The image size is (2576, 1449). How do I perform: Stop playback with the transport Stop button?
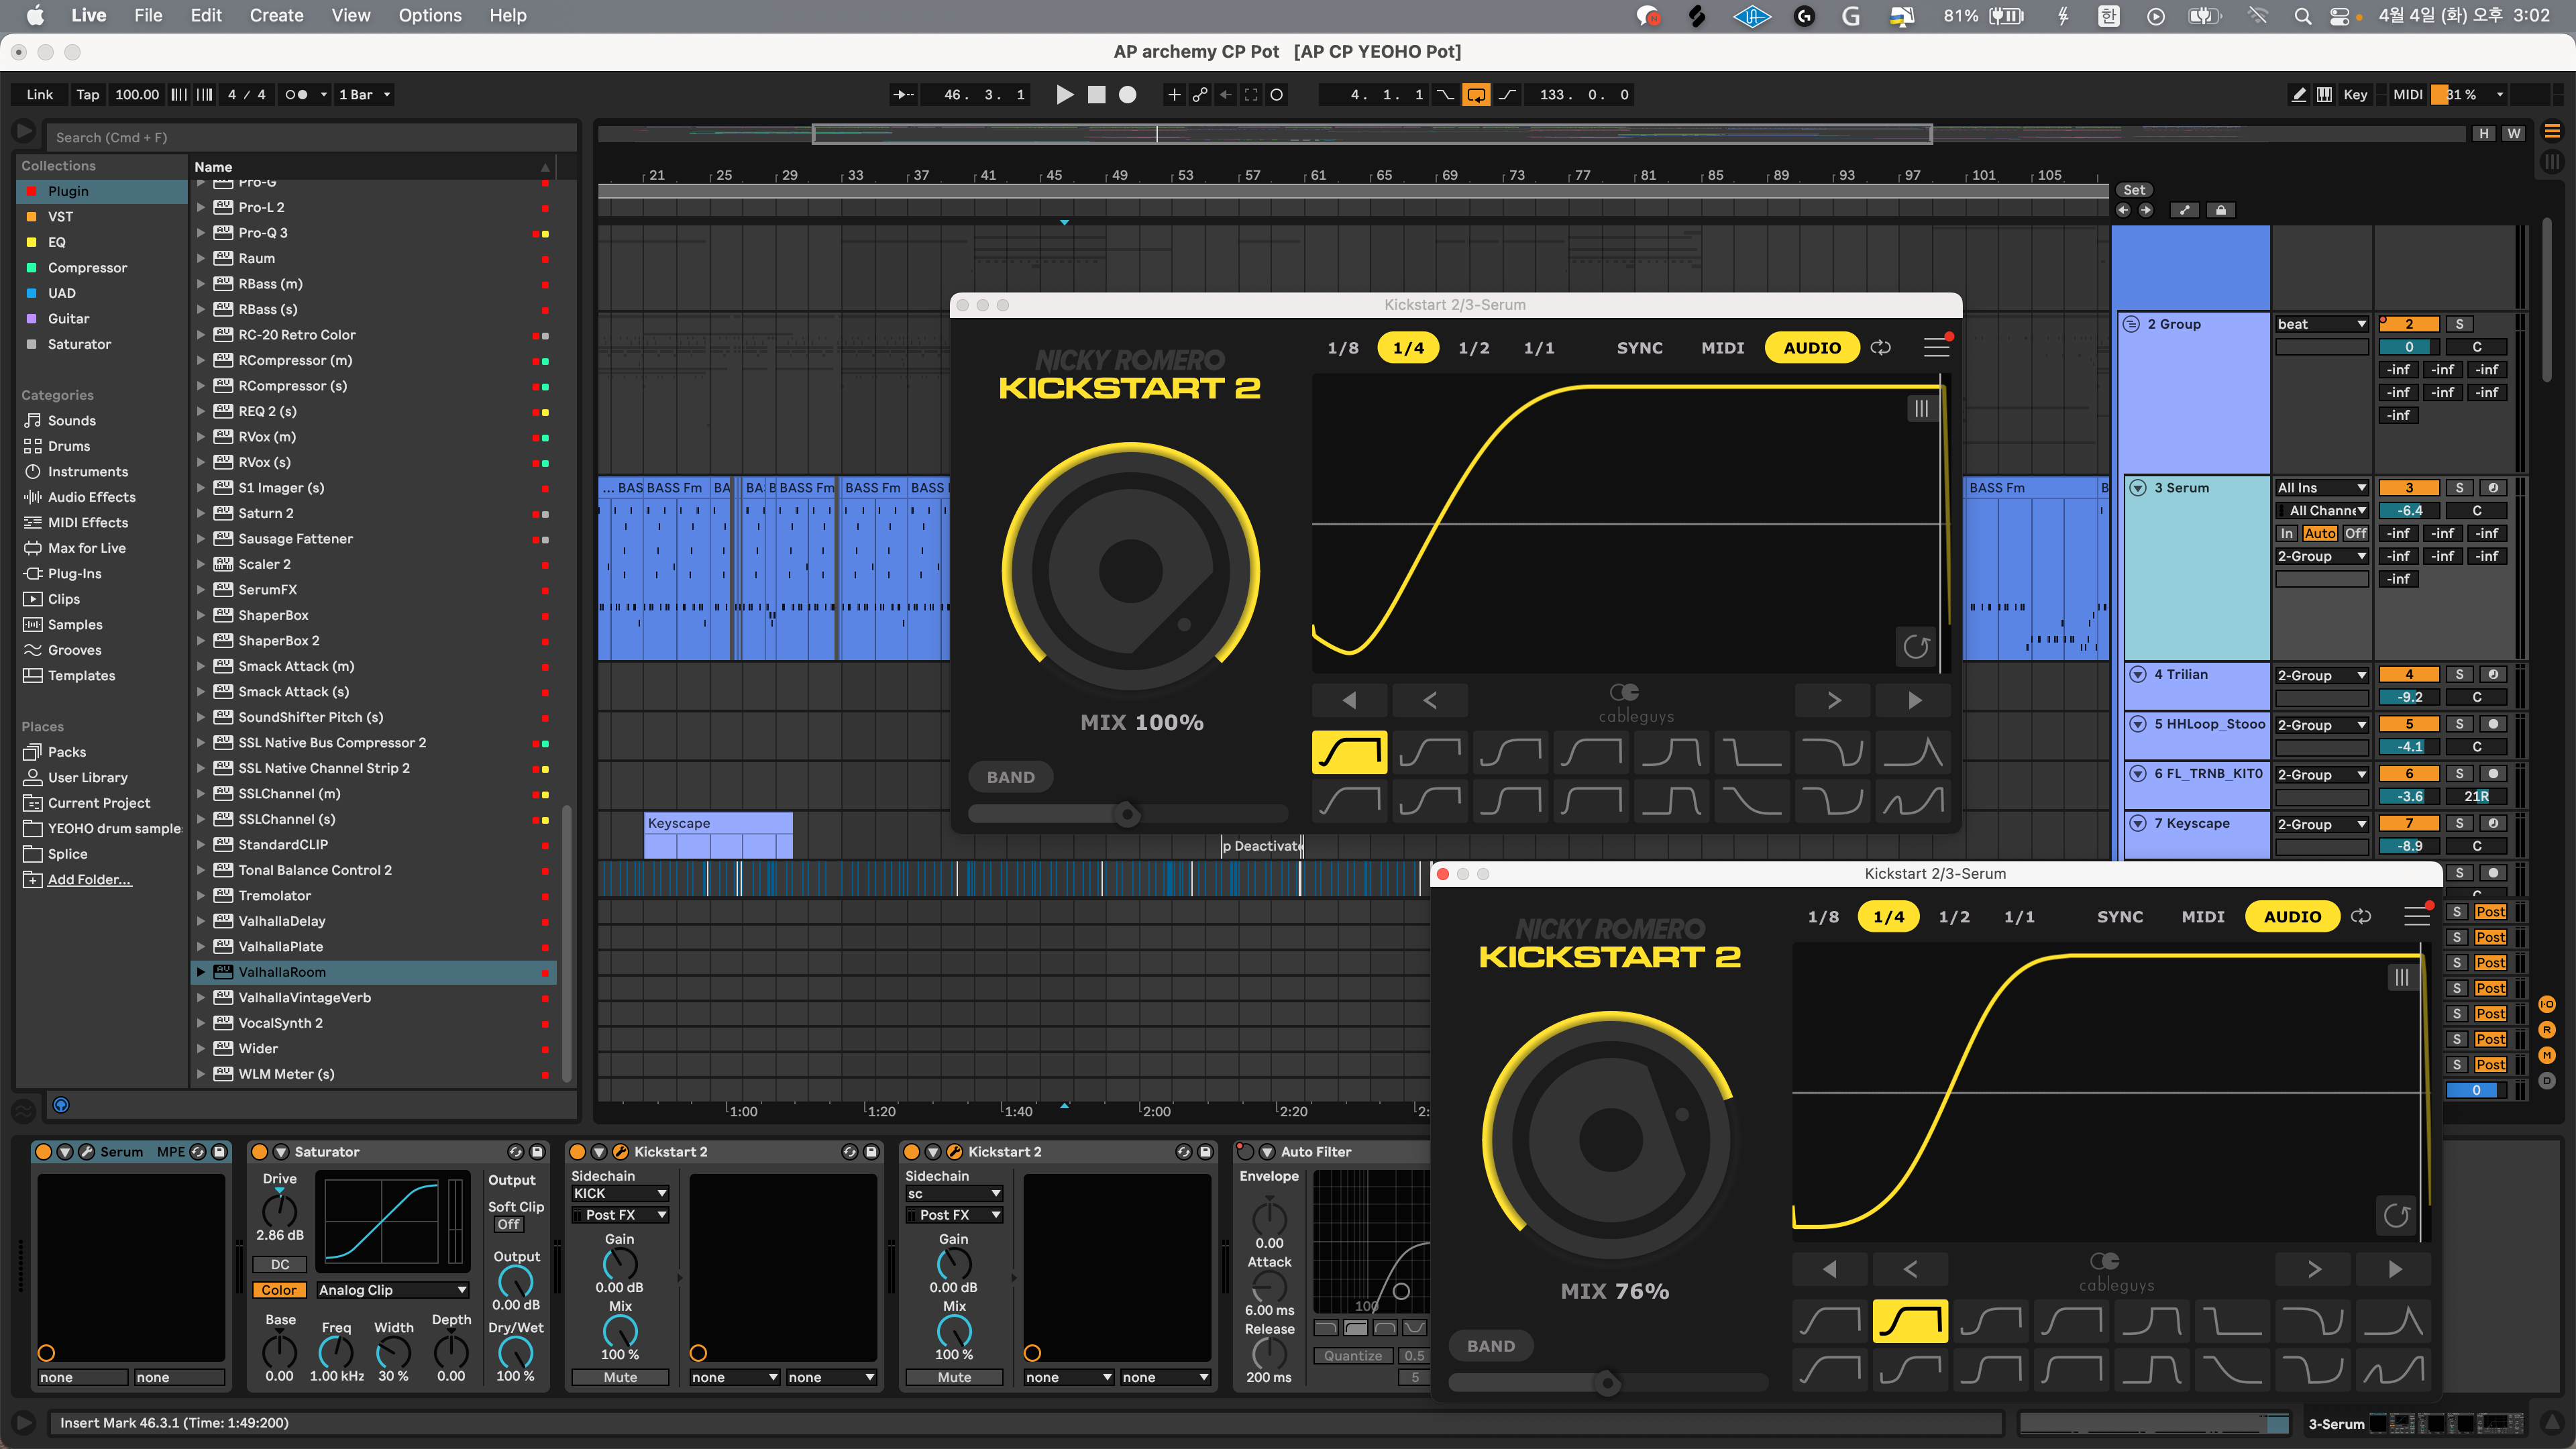(1097, 95)
